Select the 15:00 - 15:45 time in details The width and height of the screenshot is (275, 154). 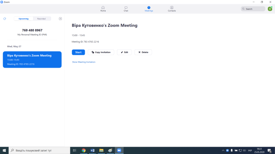78,35
